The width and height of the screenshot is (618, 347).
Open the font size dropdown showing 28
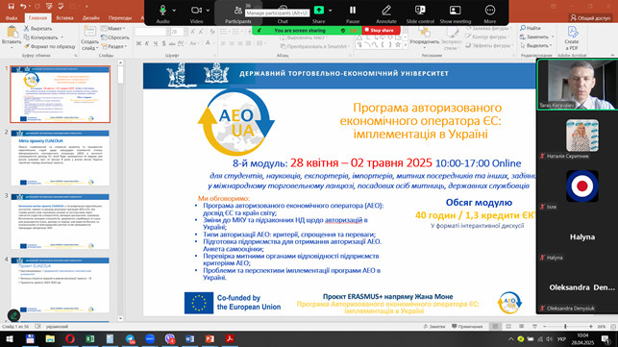[185, 32]
